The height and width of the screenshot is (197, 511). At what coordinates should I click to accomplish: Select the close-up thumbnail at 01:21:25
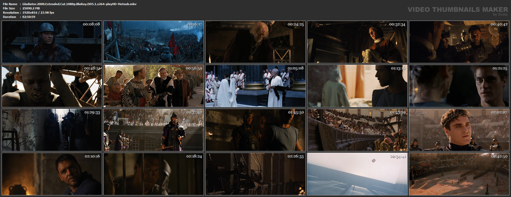(459, 86)
